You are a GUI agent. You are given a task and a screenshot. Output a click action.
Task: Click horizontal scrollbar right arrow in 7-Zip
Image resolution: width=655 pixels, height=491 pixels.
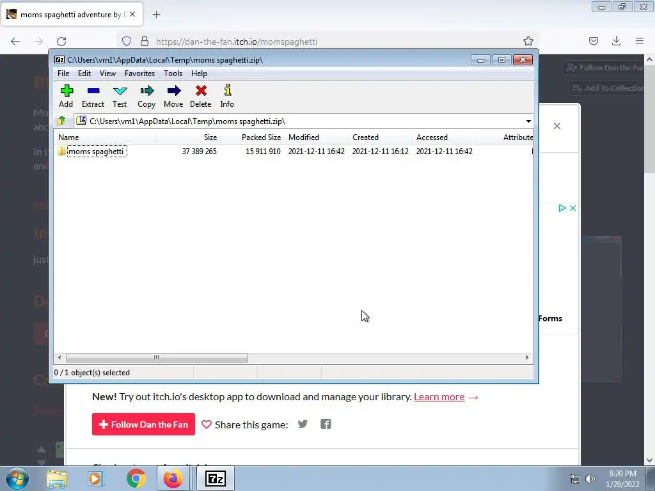click(x=527, y=357)
